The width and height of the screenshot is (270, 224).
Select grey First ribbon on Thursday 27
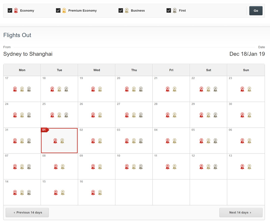pos(141,115)
